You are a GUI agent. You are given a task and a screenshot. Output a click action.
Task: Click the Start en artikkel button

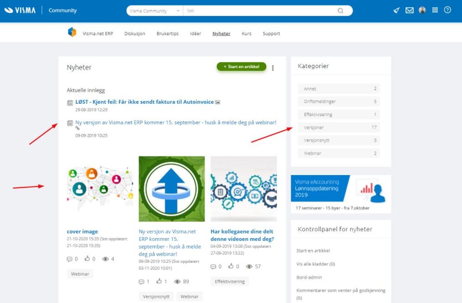pyautogui.click(x=241, y=67)
